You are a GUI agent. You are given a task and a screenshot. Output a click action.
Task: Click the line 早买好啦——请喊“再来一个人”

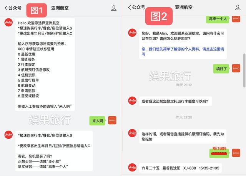point(43,167)
